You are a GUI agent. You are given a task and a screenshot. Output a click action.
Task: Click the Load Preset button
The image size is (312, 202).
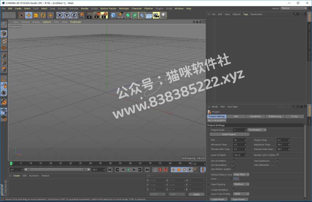click(x=218, y=199)
